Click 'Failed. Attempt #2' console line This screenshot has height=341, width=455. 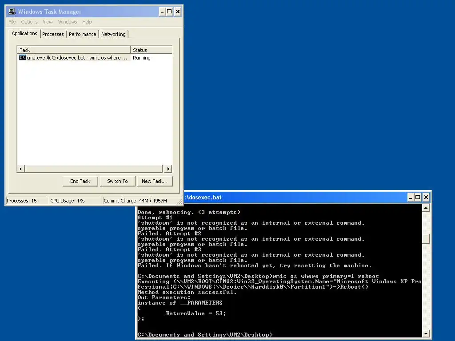(169, 234)
